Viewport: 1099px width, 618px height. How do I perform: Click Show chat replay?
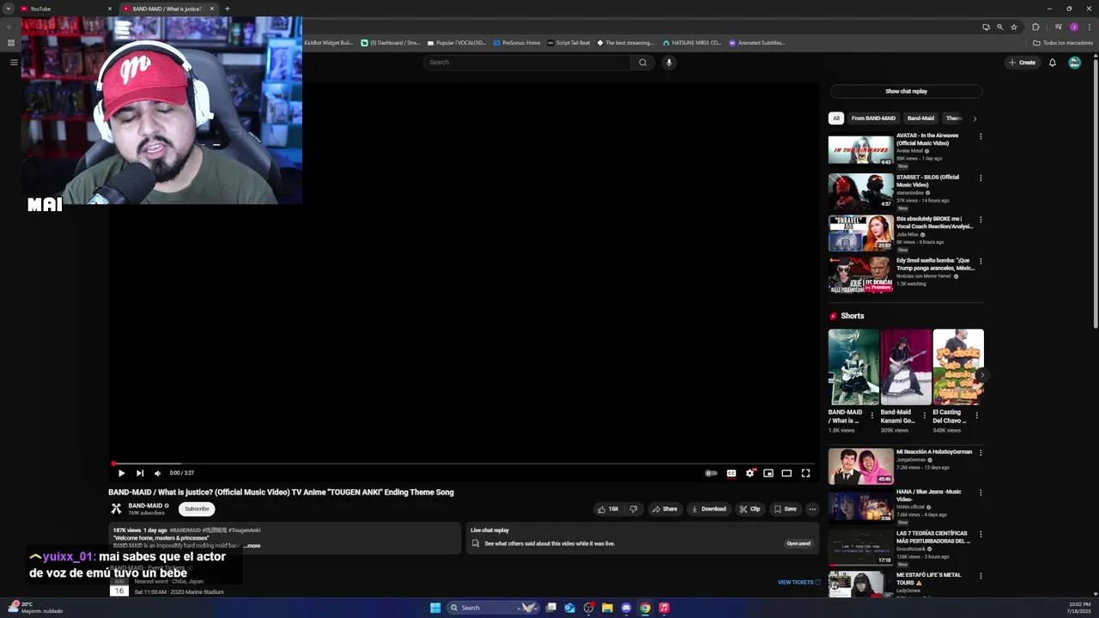pos(906,91)
